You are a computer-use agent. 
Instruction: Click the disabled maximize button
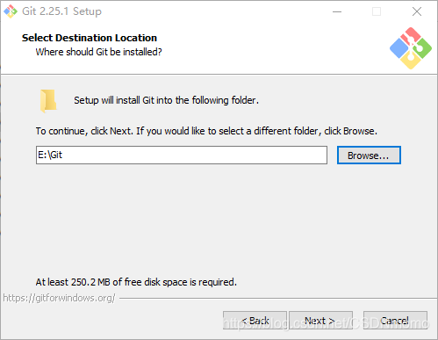(377, 11)
